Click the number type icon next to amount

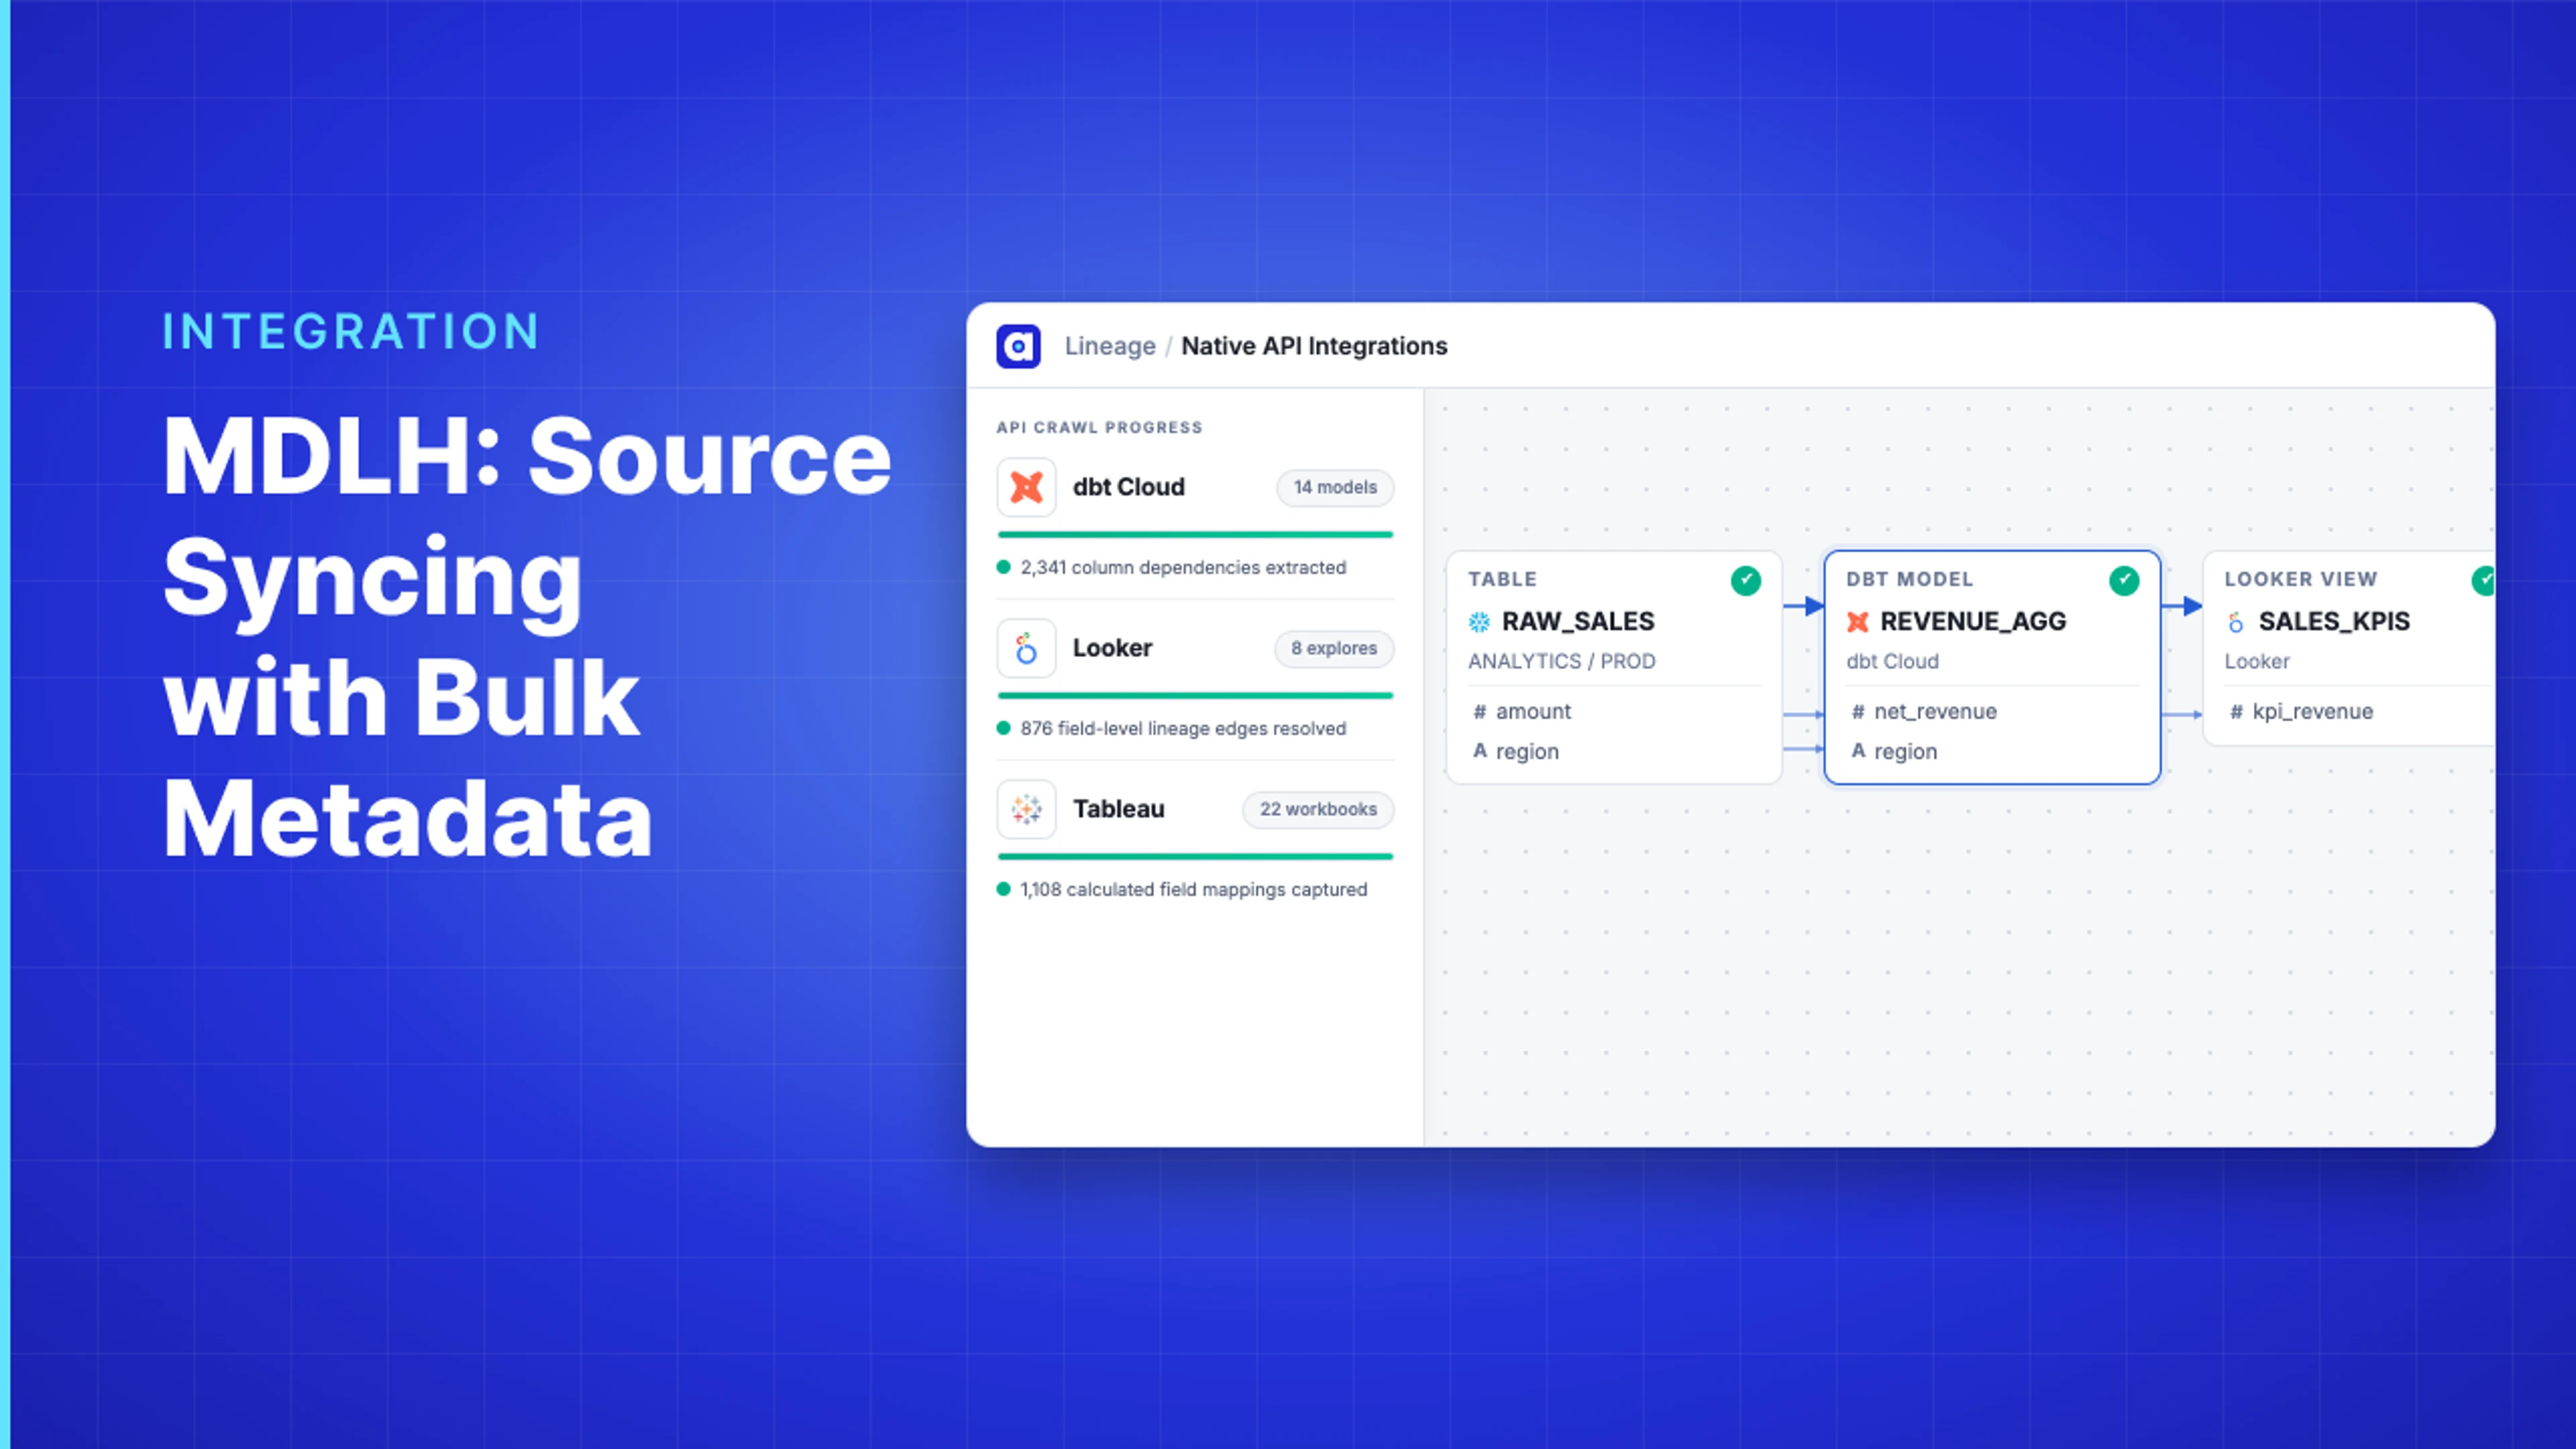click(x=1480, y=711)
